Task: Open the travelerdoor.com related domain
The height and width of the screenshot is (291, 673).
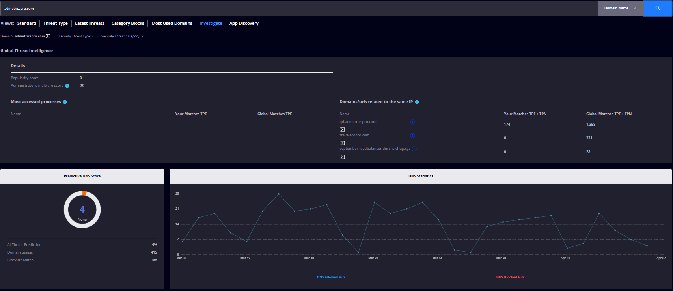Action: [x=354, y=135]
